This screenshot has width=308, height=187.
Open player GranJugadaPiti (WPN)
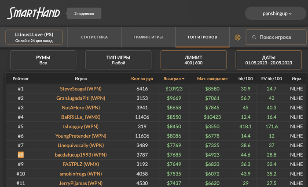pos(81,98)
